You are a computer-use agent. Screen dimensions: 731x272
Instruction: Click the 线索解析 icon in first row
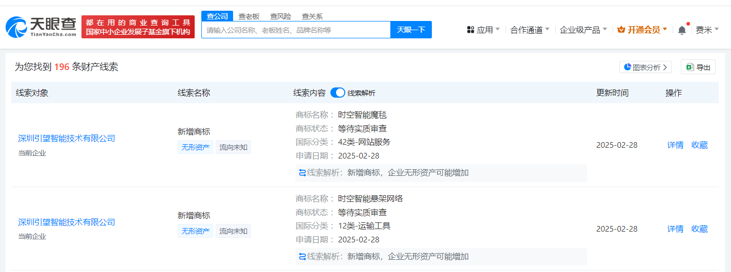point(302,173)
